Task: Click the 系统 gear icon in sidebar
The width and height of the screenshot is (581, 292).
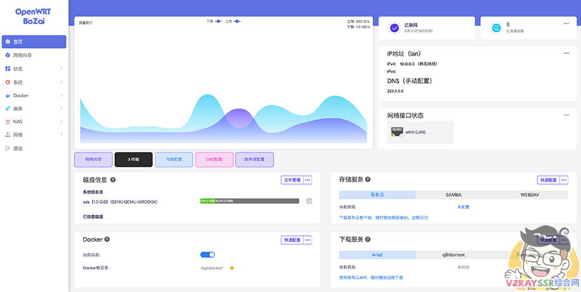Action: click(x=8, y=82)
